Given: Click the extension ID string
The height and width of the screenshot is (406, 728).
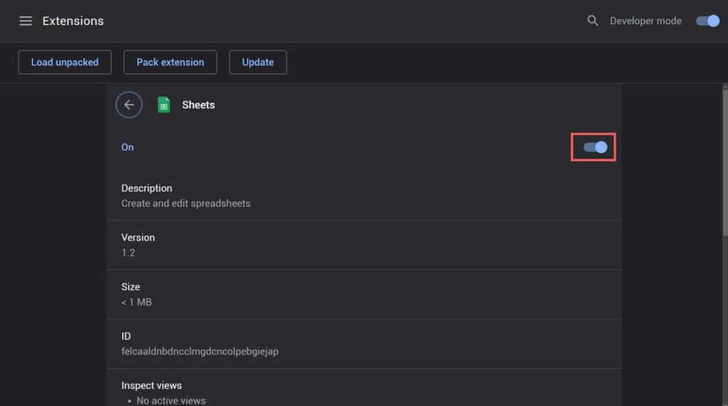Looking at the screenshot, I should [x=200, y=352].
